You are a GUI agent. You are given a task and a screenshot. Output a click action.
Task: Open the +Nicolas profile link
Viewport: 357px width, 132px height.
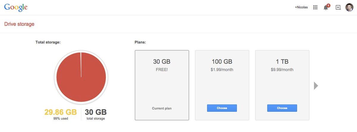click(x=301, y=7)
